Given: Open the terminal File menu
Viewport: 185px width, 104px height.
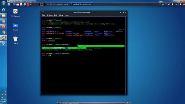Looking at the screenshot, I should (x=43, y=15).
